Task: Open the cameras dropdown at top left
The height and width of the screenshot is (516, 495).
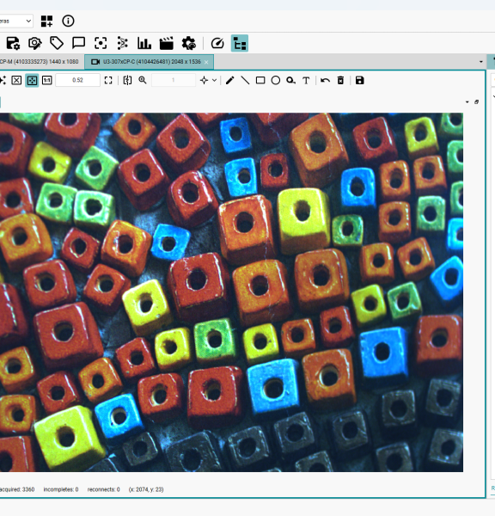Action: [x=16, y=21]
